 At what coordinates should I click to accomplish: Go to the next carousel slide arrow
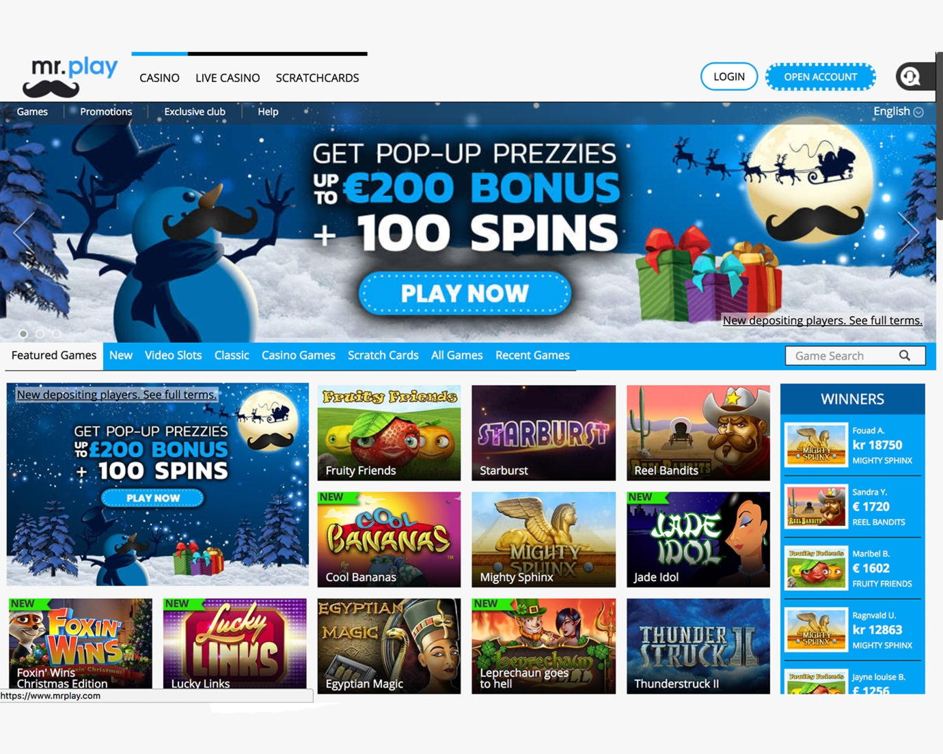[x=909, y=233]
